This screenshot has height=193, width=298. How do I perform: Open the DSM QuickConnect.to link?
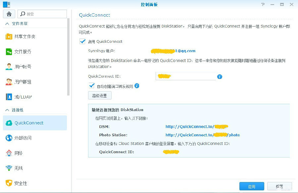click(197, 127)
